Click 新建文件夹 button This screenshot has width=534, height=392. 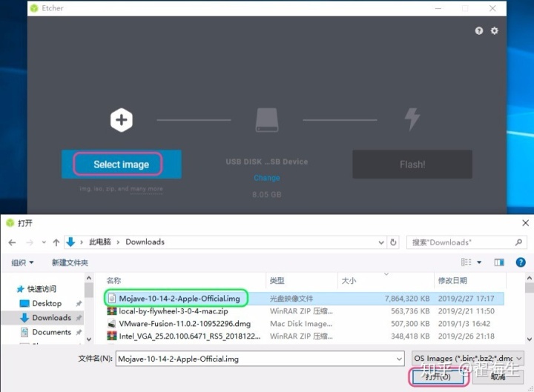tap(70, 262)
